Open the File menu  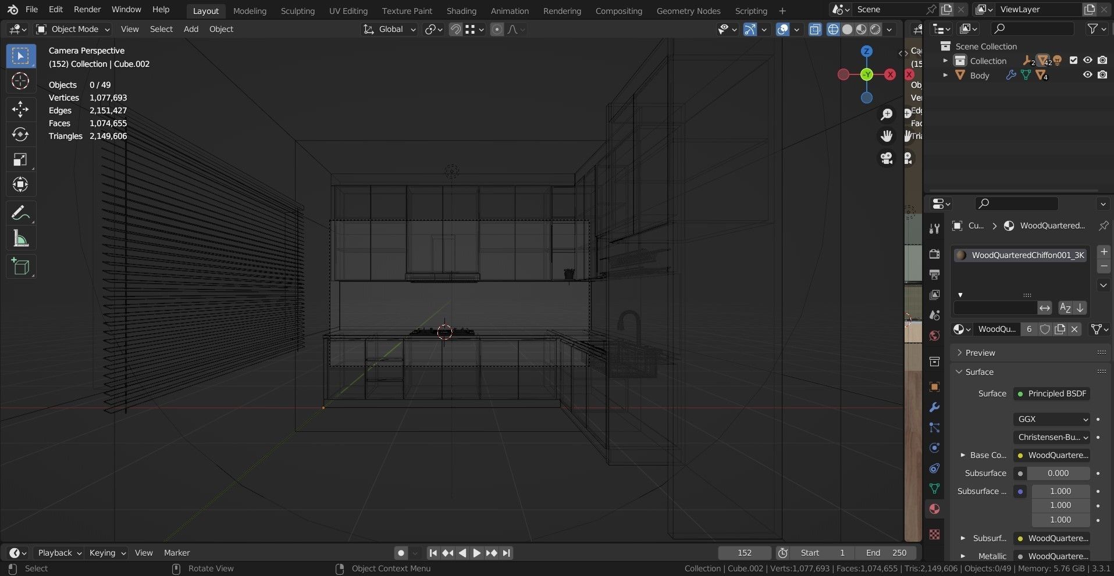coord(32,9)
